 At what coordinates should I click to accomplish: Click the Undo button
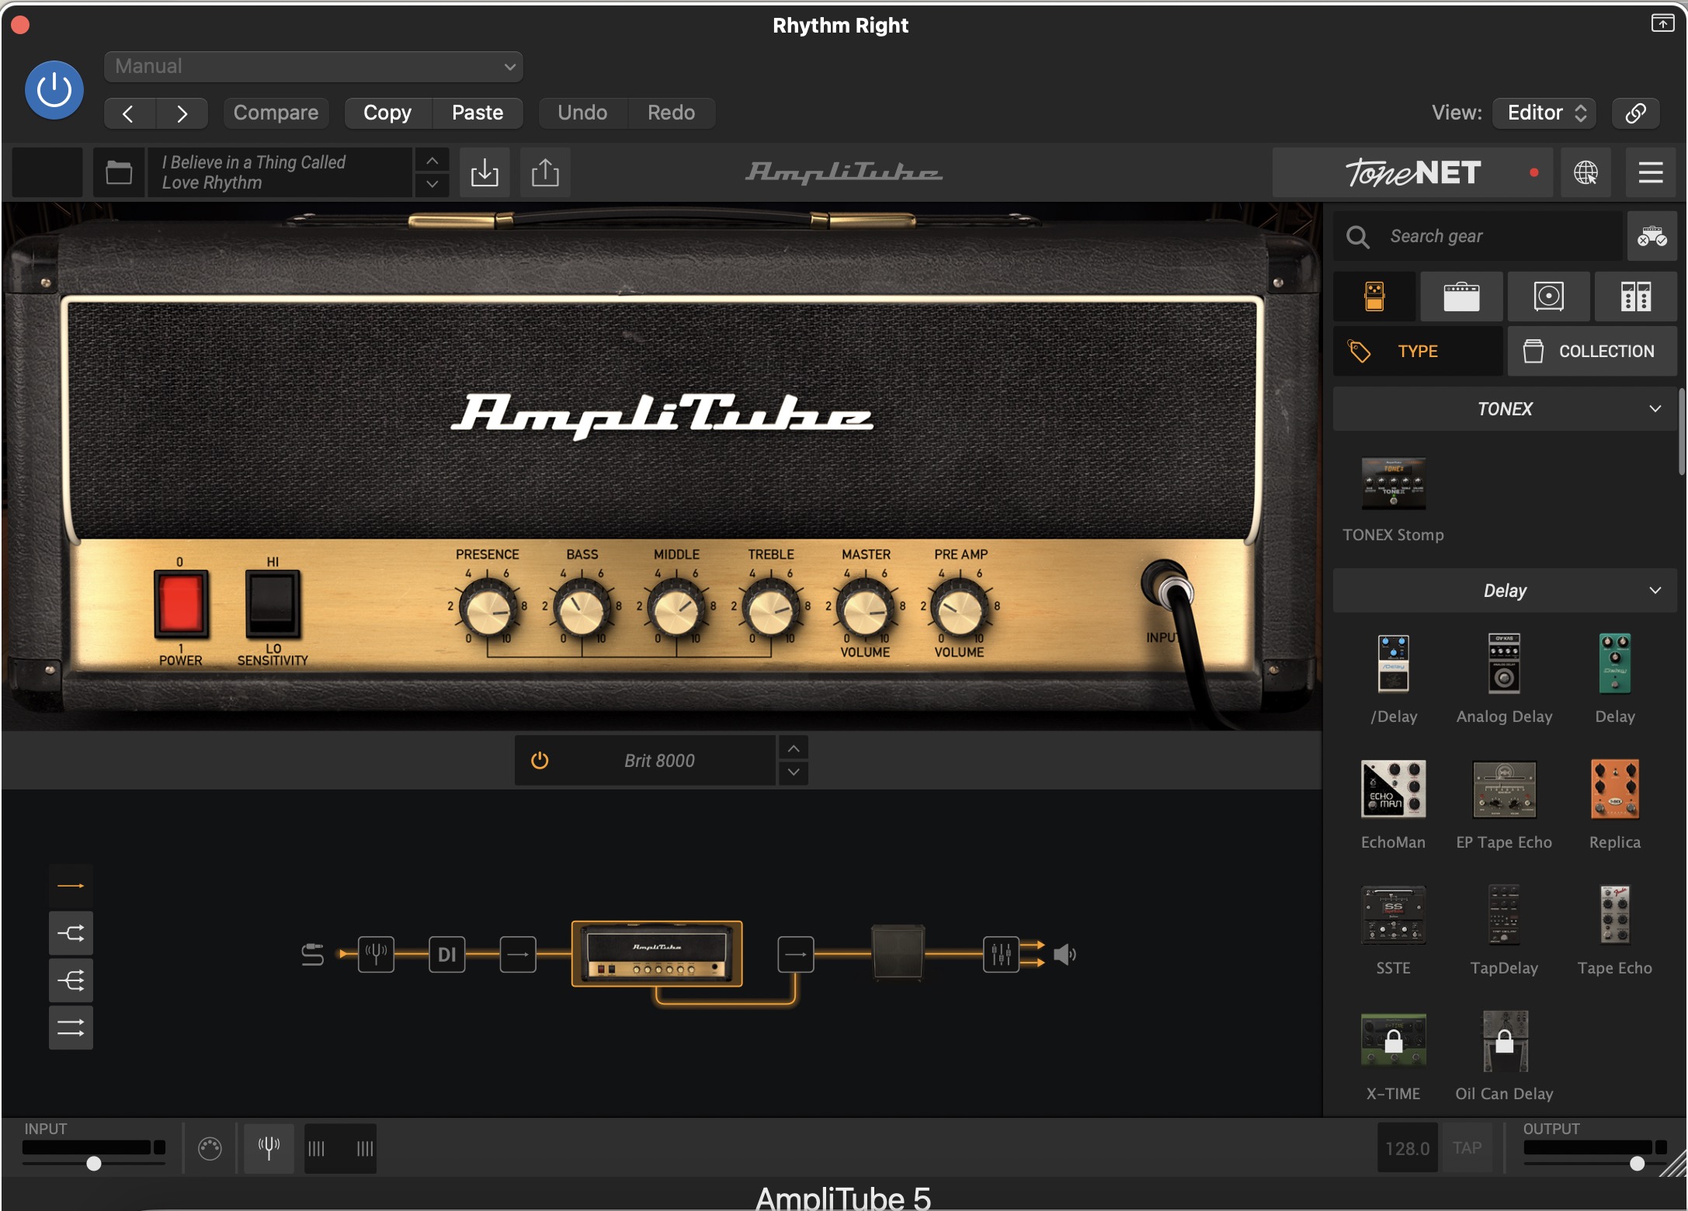[582, 113]
